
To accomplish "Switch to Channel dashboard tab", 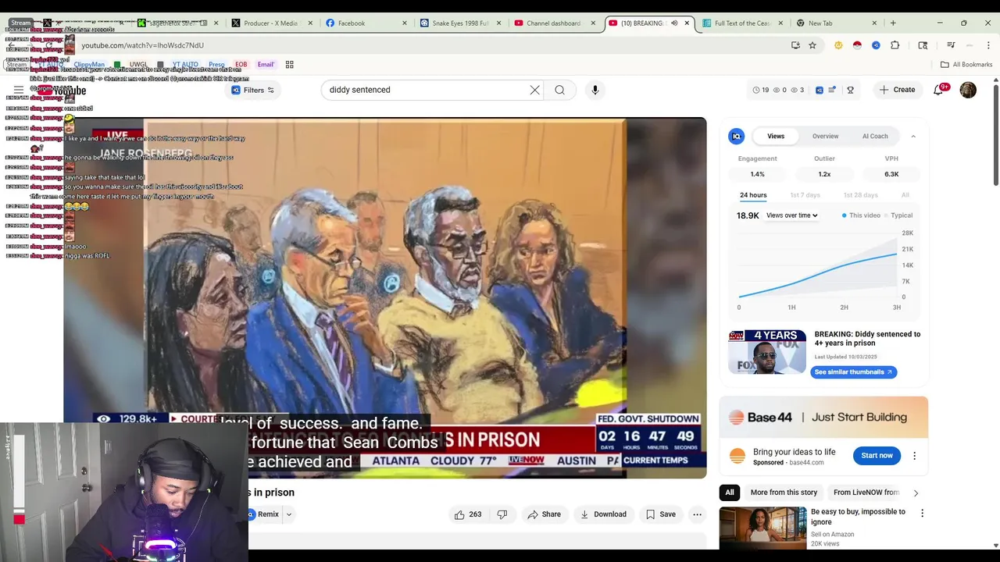I will [x=555, y=23].
